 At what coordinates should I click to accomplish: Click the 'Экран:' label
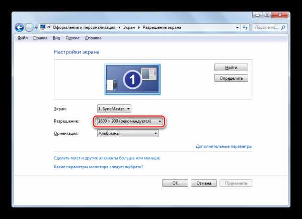point(60,109)
